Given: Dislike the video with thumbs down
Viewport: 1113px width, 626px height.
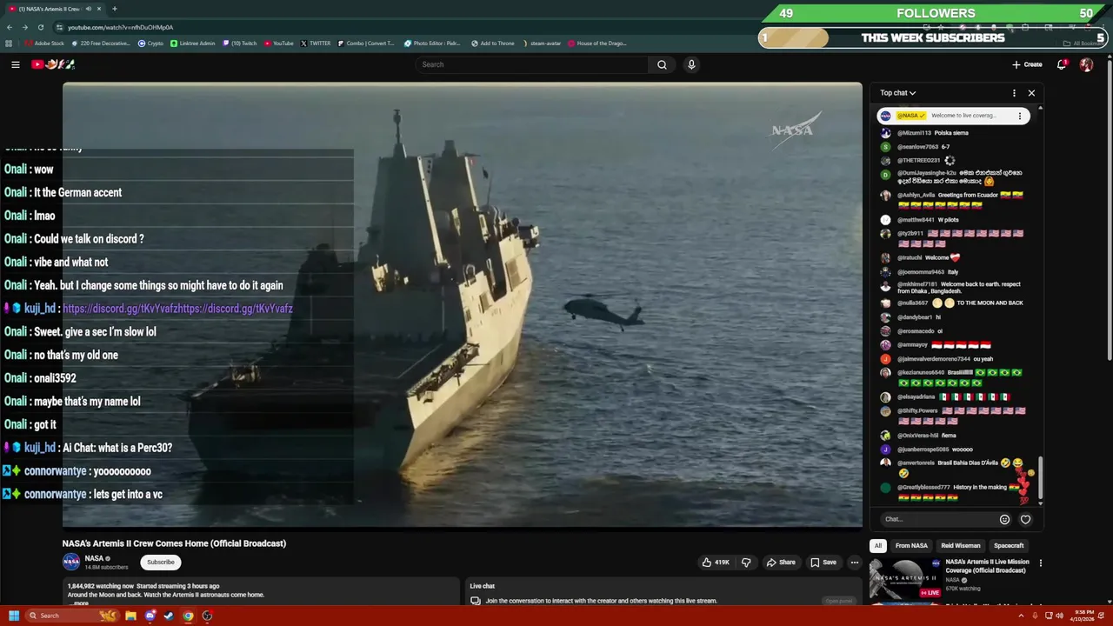Looking at the screenshot, I should tap(746, 563).
